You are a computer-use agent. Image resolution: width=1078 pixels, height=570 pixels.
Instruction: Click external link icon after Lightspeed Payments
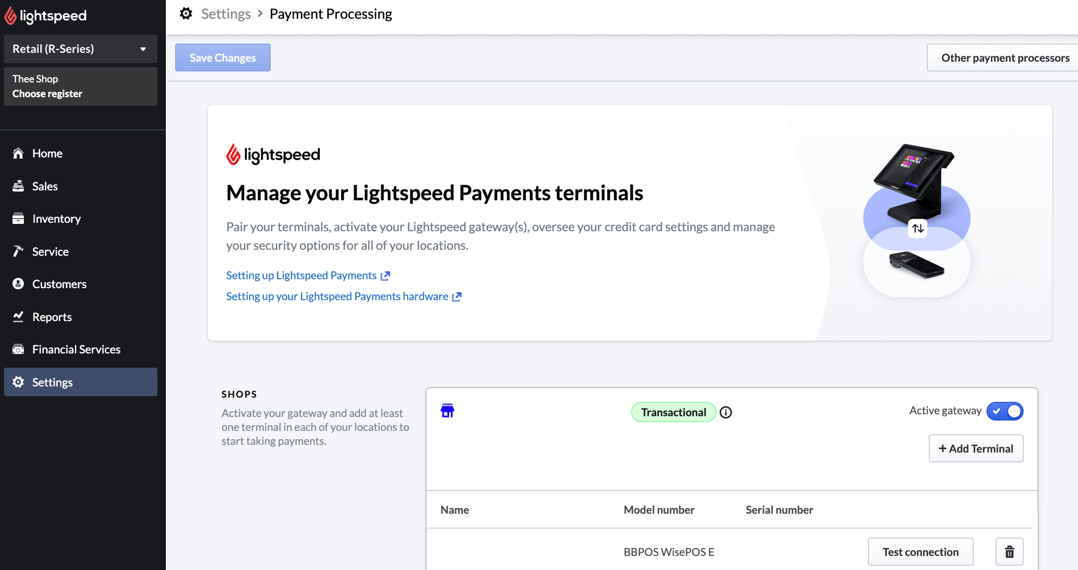click(x=385, y=276)
